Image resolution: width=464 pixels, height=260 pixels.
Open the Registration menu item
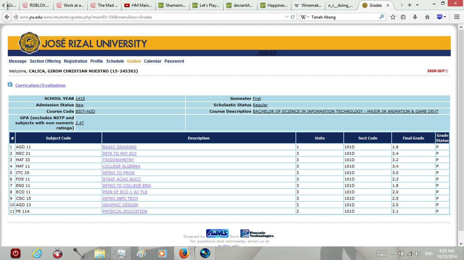(x=76, y=61)
